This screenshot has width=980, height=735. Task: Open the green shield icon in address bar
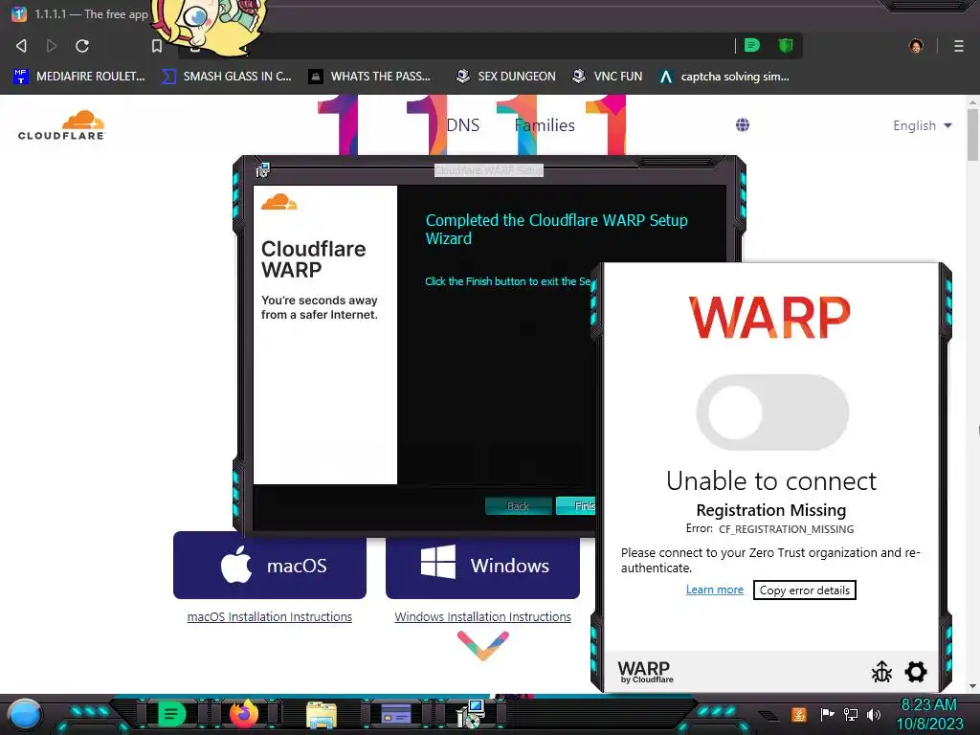point(786,45)
